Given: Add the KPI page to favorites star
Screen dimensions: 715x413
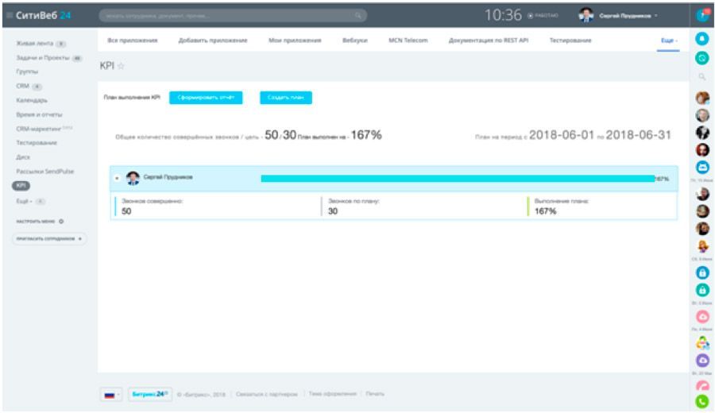Looking at the screenshot, I should tap(123, 68).
